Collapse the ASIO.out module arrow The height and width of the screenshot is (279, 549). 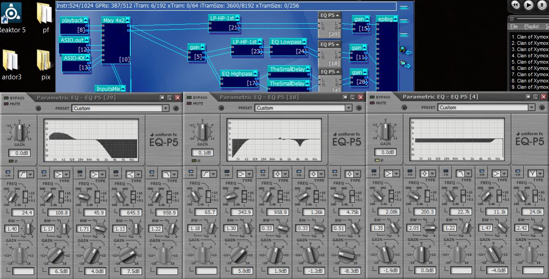pyautogui.click(x=87, y=40)
